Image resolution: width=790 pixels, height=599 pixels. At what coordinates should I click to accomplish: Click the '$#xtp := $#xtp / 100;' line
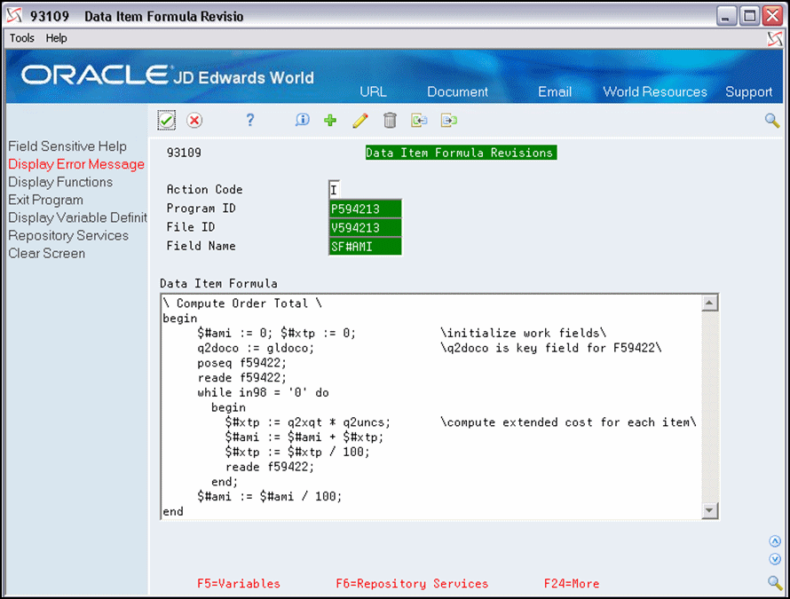(297, 452)
